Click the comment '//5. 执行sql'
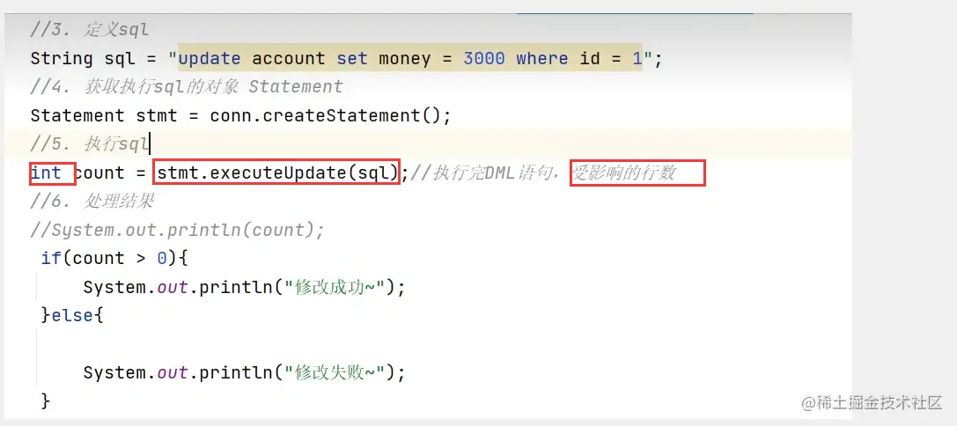This screenshot has width=957, height=426. (x=89, y=144)
